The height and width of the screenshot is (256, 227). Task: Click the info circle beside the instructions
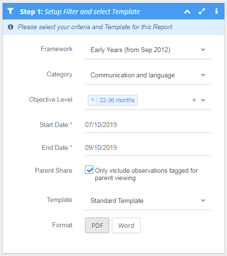10,27
